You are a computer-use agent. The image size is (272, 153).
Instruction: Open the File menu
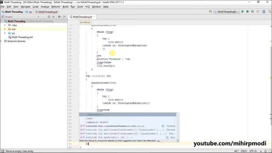3,7
